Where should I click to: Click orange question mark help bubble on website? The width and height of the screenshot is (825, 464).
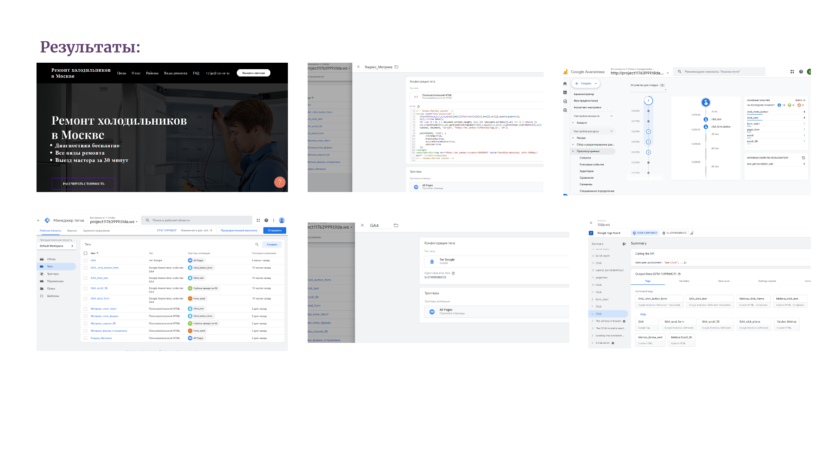[280, 182]
